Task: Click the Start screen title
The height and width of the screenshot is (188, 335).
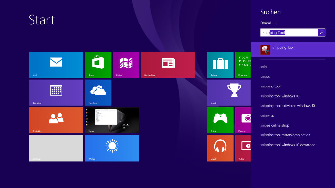Action: [42, 20]
